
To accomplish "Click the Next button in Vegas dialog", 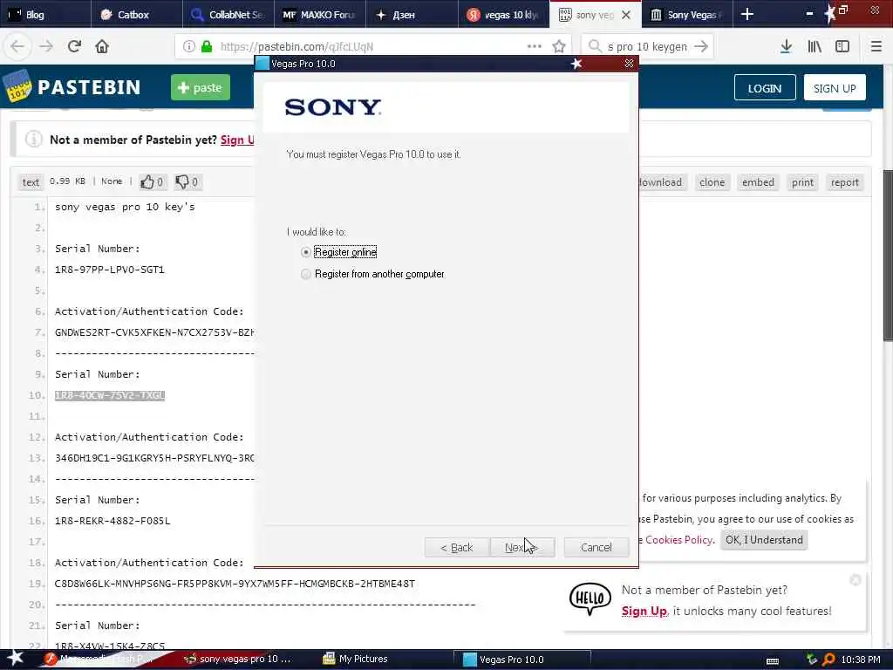I will [521, 548].
